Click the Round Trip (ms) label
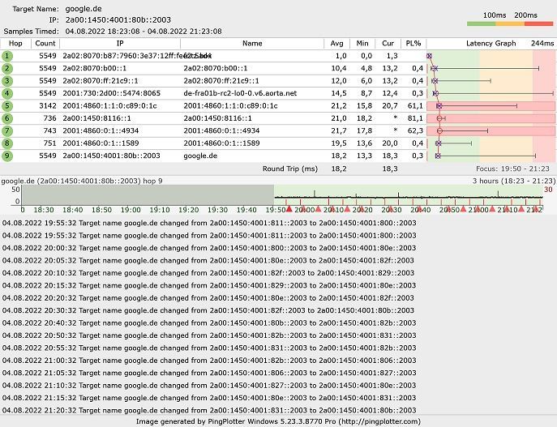Viewport: 557px width, 427px height. pyautogui.click(x=290, y=169)
